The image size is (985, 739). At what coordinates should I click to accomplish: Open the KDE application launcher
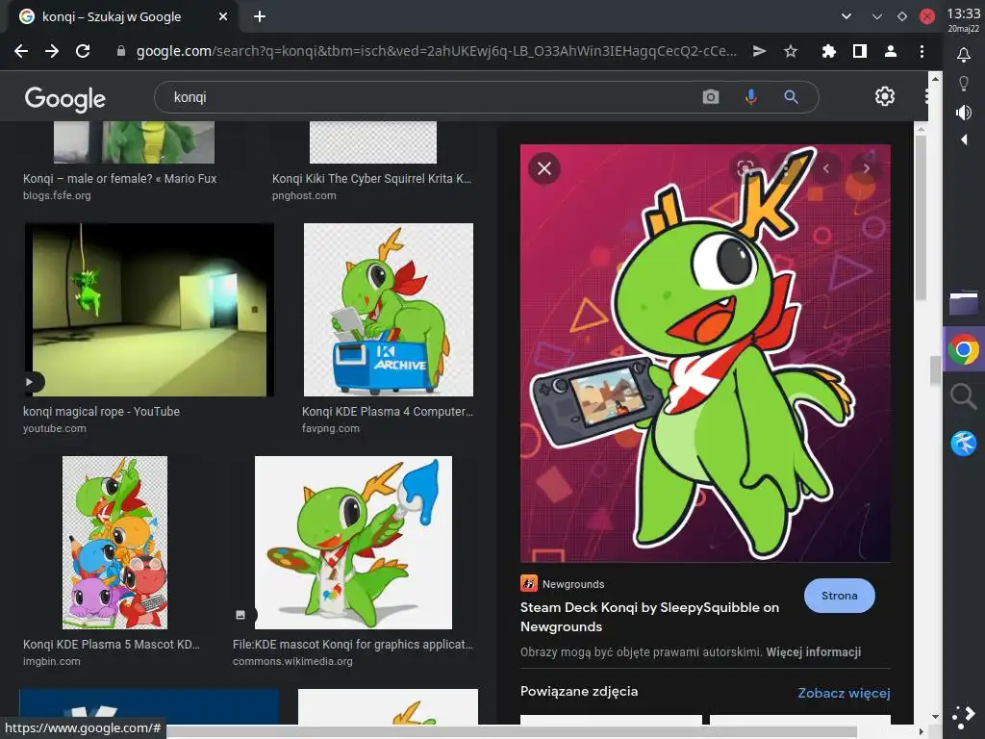pyautogui.click(x=964, y=718)
